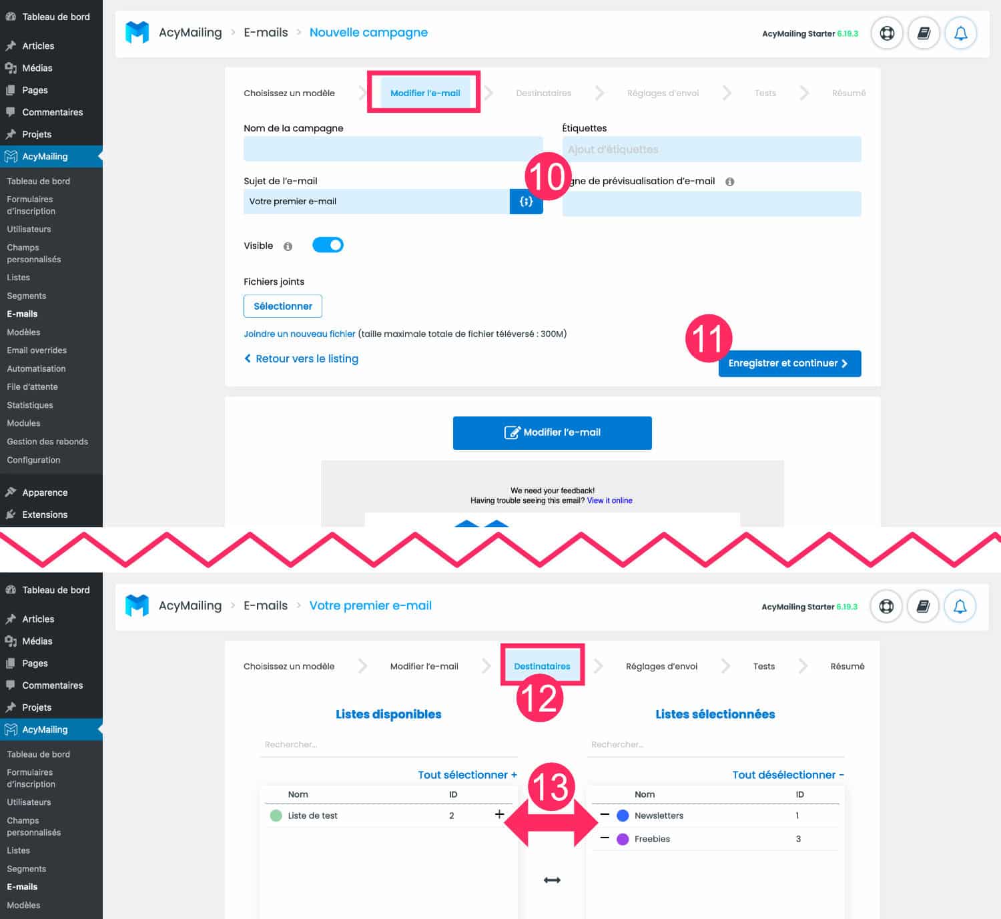Click the book icon in the lower header
Screen dimensions: 1001x919
click(x=923, y=606)
